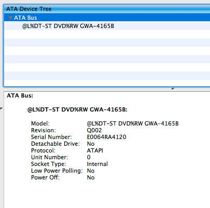Viewport: 210px width, 208px height.
Task: Click the split-pane divider handle below the tree
Action: click(x=173, y=89)
